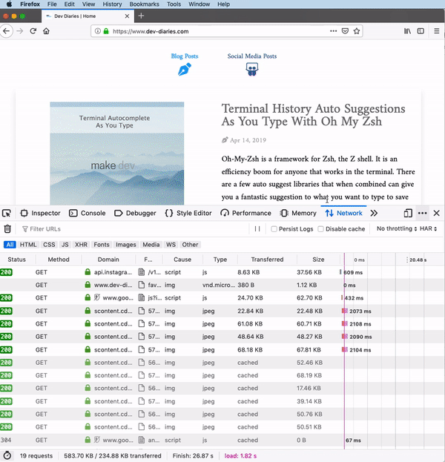Activate the element picker tool
The width and height of the screenshot is (445, 462).
point(7,213)
